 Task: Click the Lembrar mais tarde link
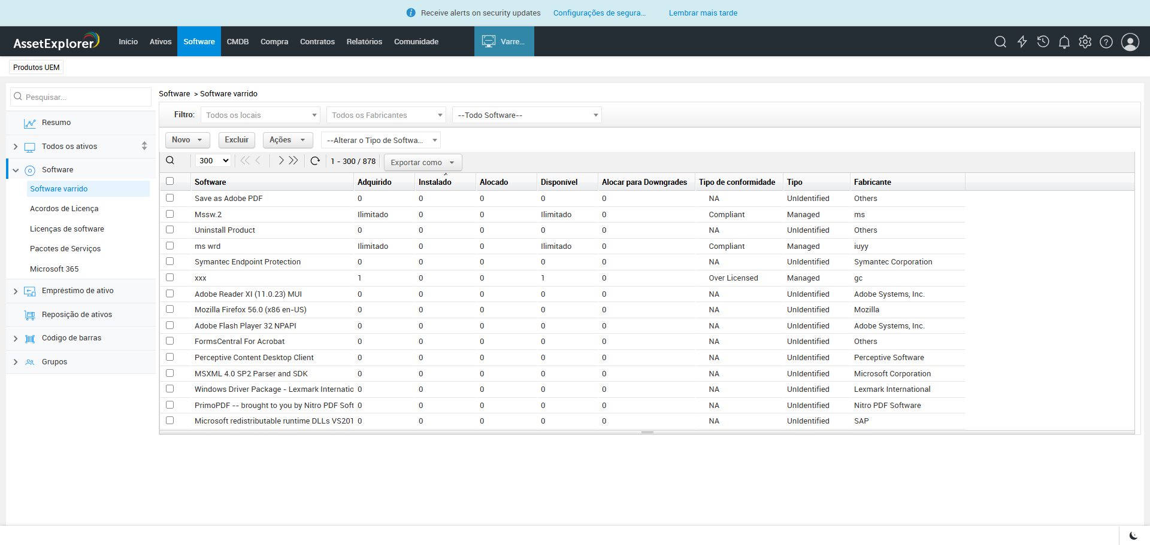pyautogui.click(x=703, y=13)
